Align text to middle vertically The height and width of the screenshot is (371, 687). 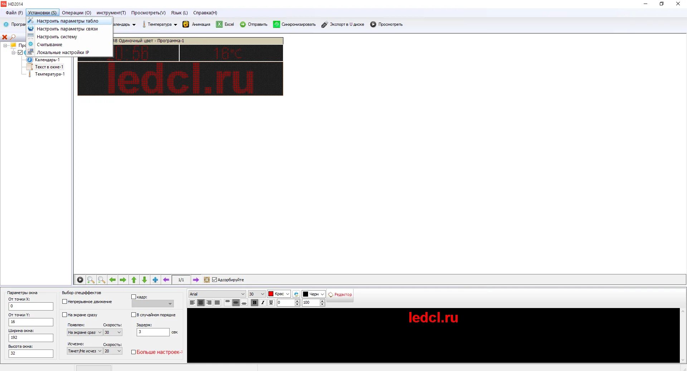236,303
